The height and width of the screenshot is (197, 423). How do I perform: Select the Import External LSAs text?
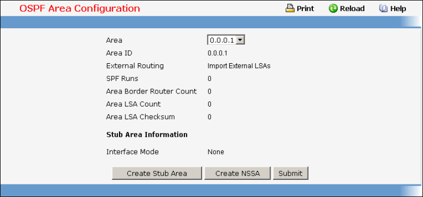239,66
